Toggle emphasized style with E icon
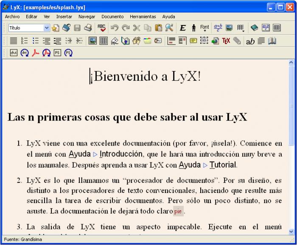Image resolution: width=297 pixels, height=245 pixels. pyautogui.click(x=182, y=28)
